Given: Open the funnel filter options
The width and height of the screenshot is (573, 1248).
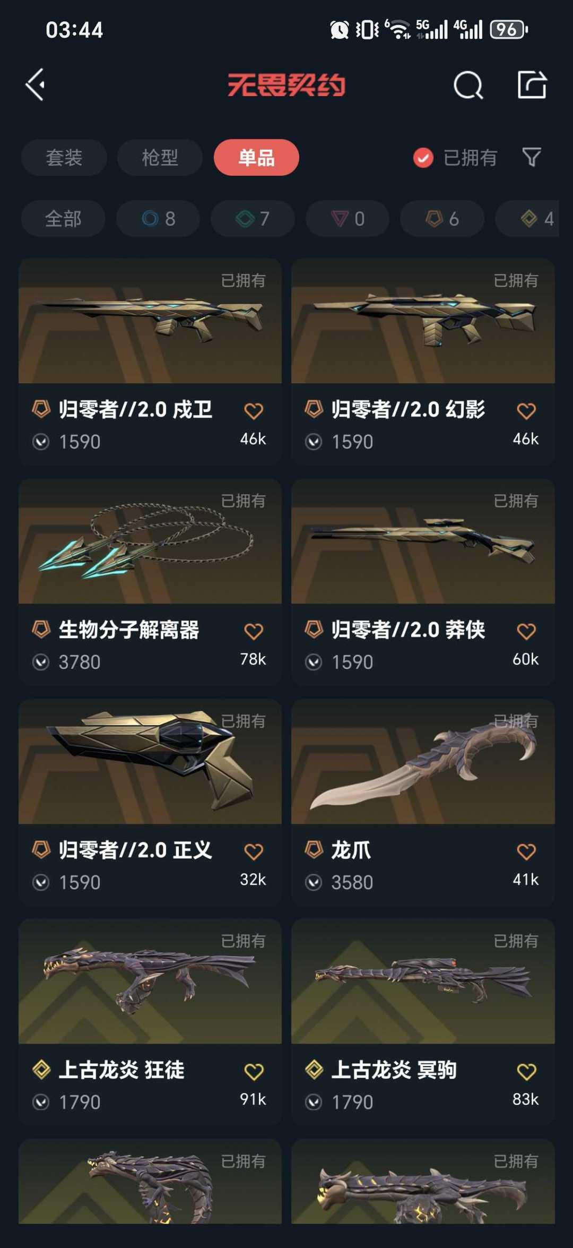Looking at the screenshot, I should [531, 157].
